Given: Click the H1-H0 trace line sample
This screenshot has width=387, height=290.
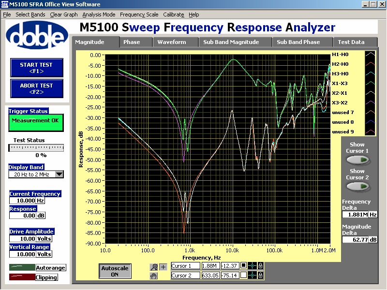Looking at the screenshot, I should coord(370,55).
